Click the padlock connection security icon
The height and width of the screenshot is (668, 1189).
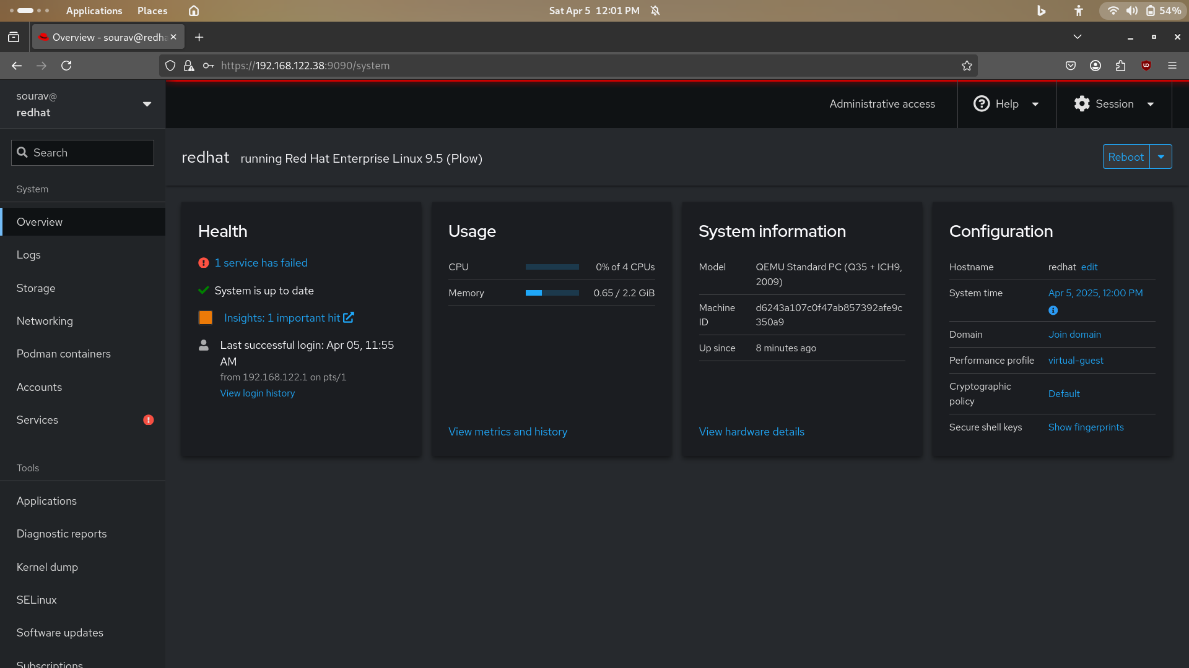(x=189, y=66)
